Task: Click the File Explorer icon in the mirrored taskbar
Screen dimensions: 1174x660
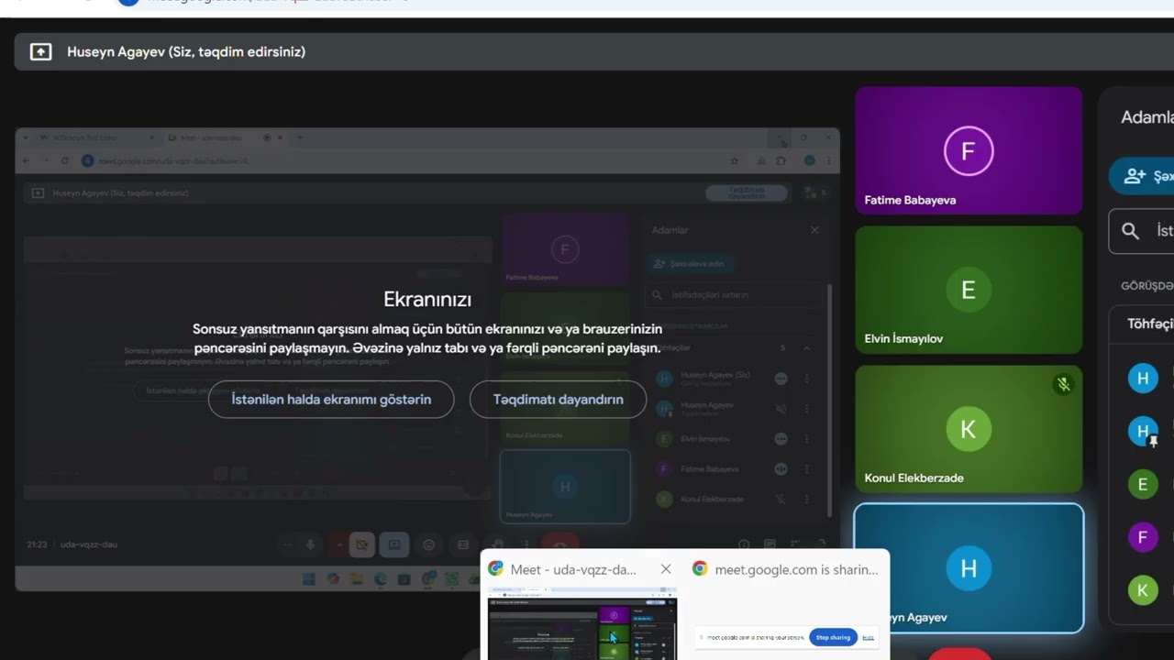Action: click(357, 578)
